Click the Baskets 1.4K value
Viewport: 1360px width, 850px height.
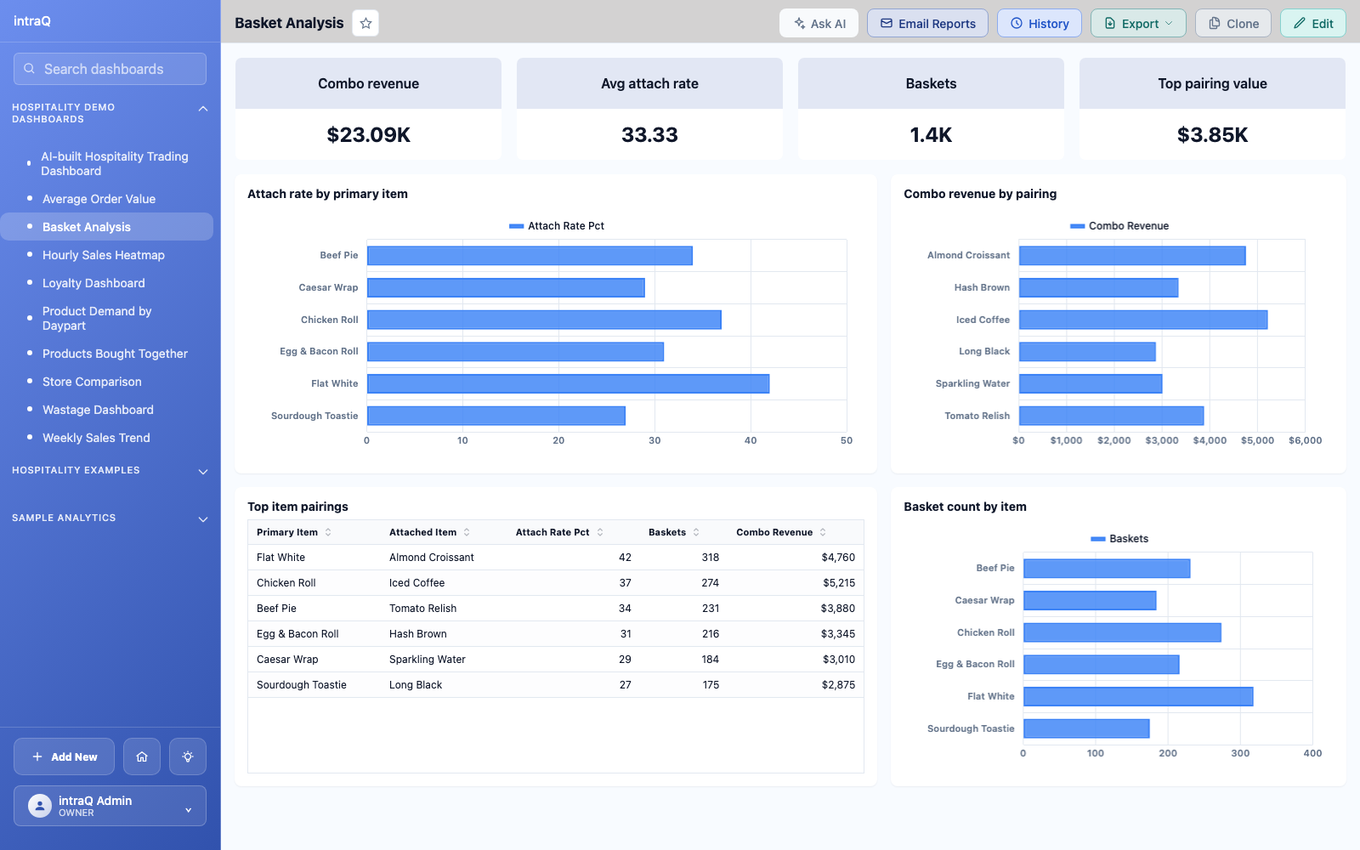pyautogui.click(x=931, y=134)
